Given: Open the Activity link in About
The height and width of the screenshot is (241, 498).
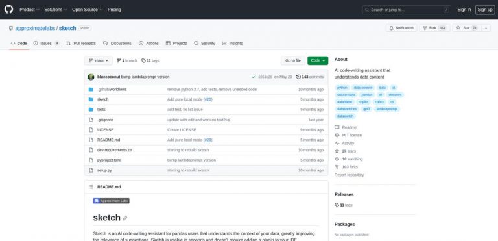Looking at the screenshot, I should pyautogui.click(x=344, y=144).
